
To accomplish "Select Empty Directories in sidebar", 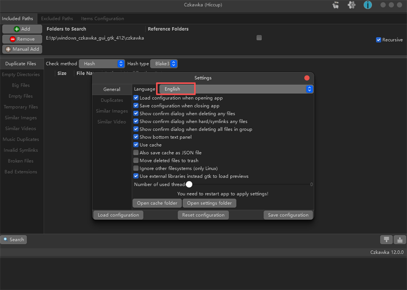I will (21, 75).
